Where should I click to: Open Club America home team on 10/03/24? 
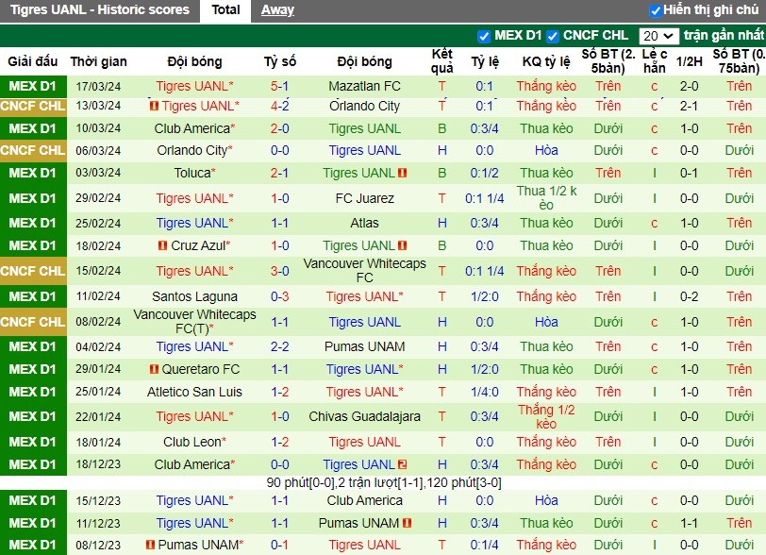click(x=192, y=128)
